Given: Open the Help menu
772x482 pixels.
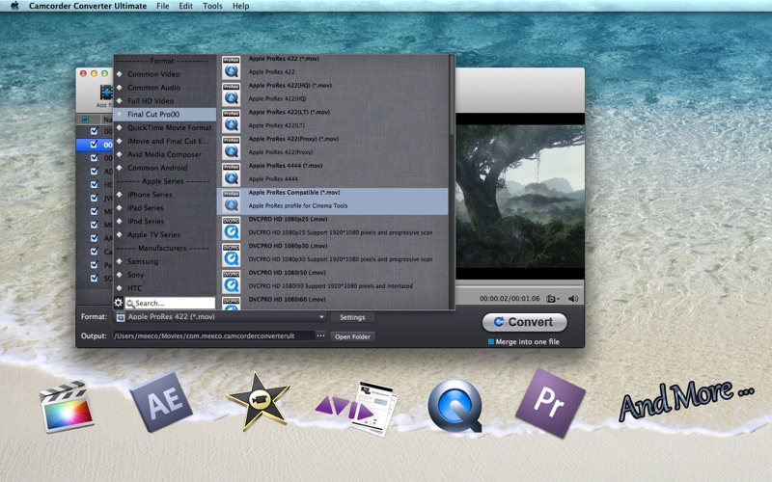Looking at the screenshot, I should click(240, 6).
